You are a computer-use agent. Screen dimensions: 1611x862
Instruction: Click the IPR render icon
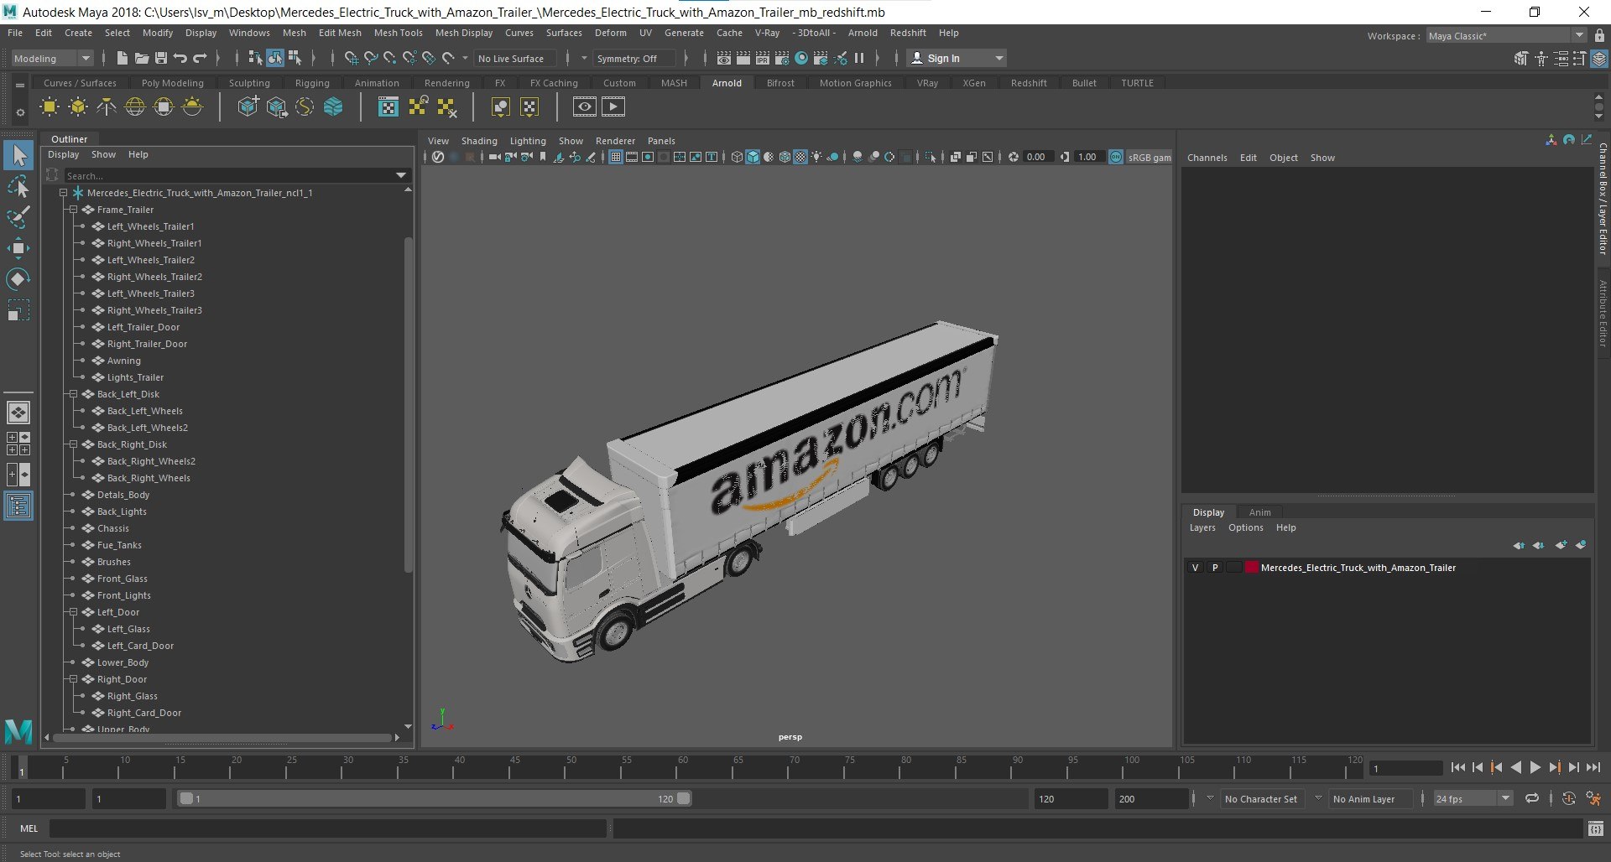763,58
